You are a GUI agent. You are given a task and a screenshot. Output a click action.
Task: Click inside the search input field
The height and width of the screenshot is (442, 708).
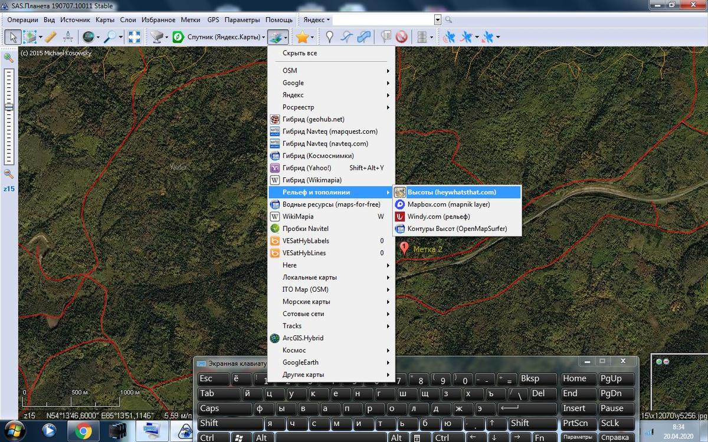coord(383,19)
